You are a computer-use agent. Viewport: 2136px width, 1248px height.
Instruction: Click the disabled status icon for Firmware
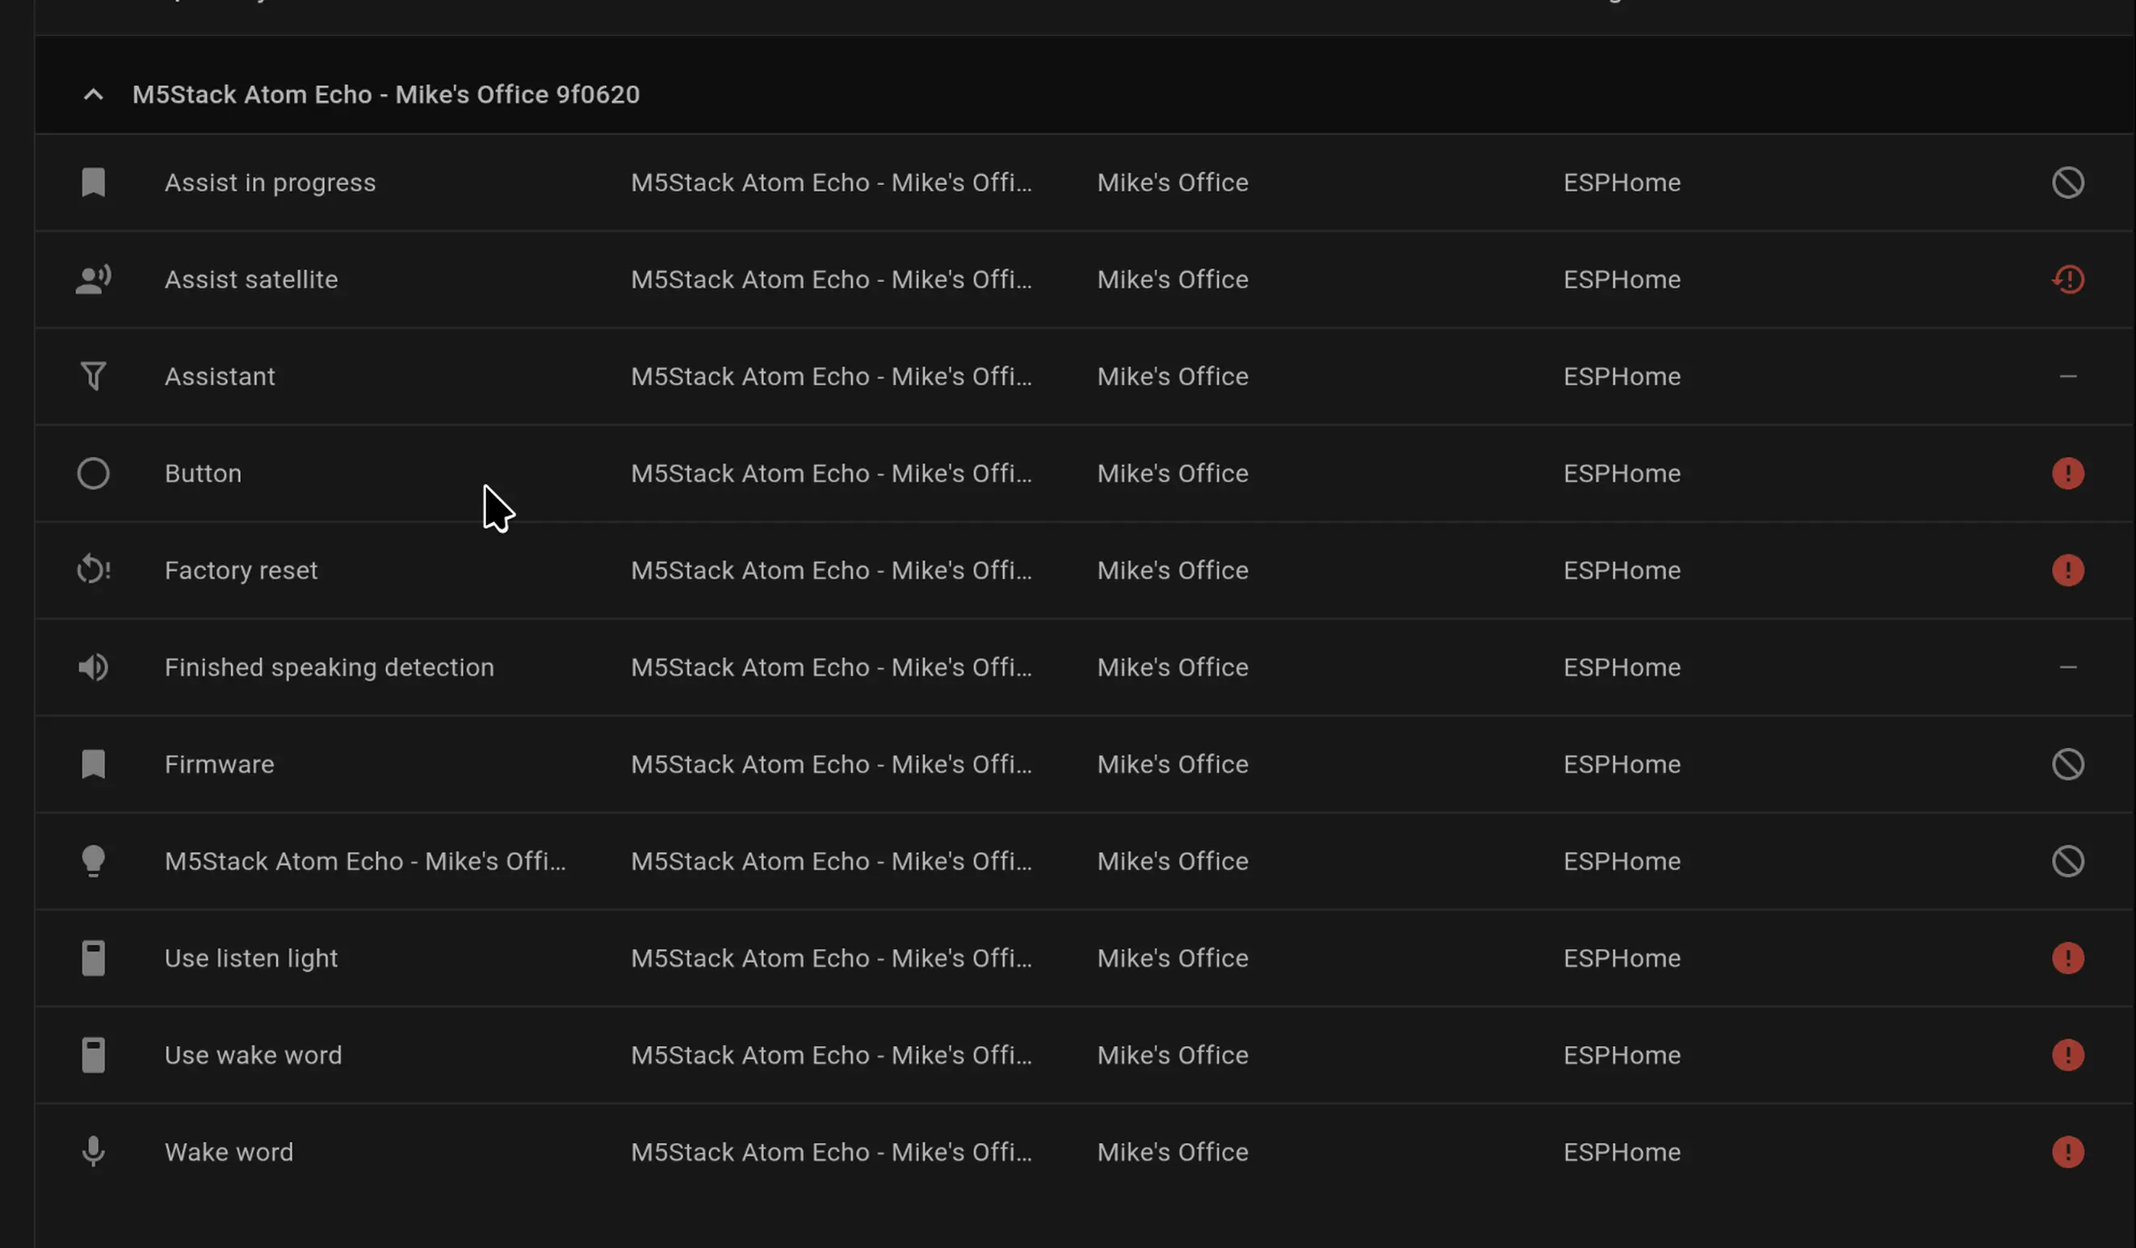(2067, 764)
